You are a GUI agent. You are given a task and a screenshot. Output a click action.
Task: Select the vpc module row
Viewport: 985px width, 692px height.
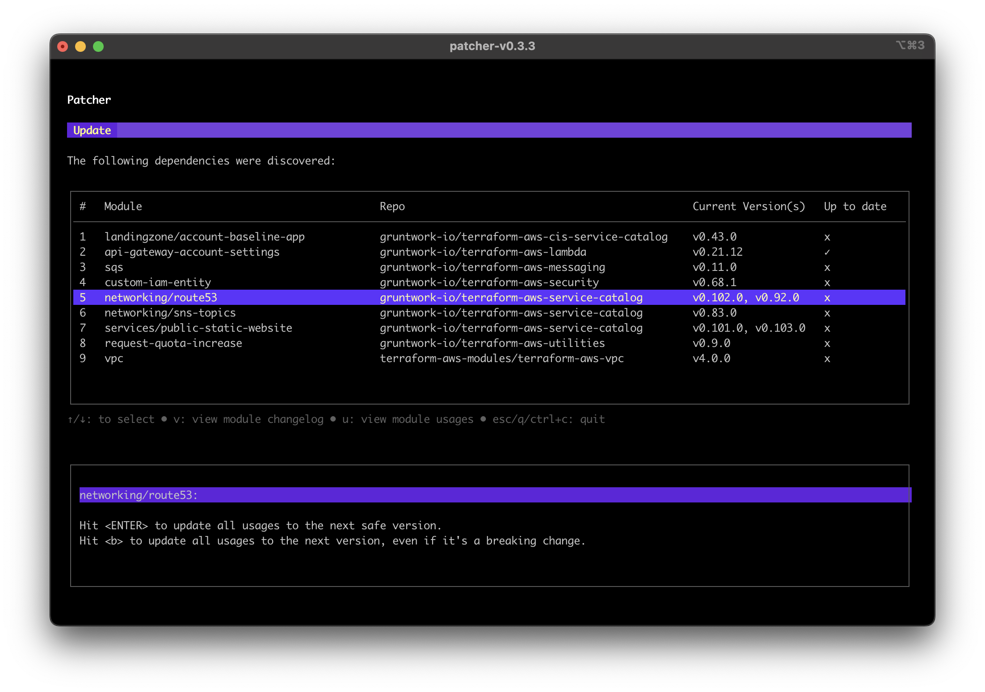(x=114, y=358)
